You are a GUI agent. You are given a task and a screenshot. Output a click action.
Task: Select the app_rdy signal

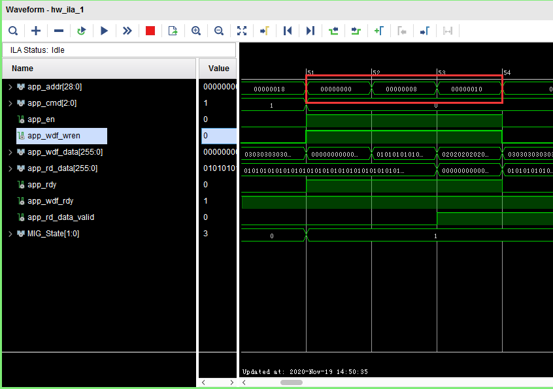point(42,185)
